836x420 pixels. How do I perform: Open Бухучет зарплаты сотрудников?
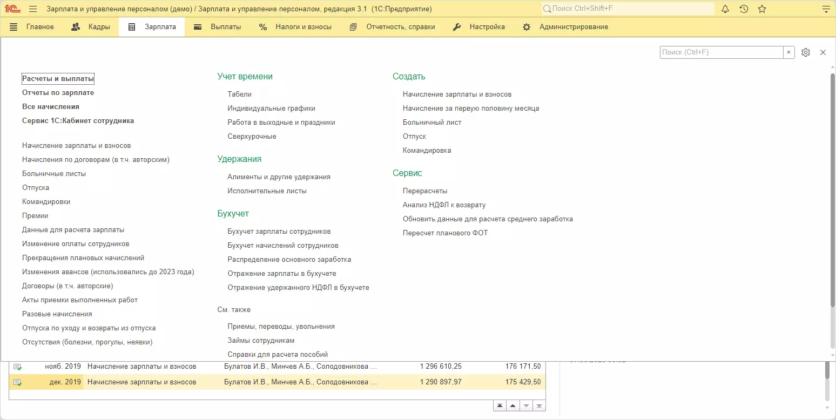[x=279, y=232]
